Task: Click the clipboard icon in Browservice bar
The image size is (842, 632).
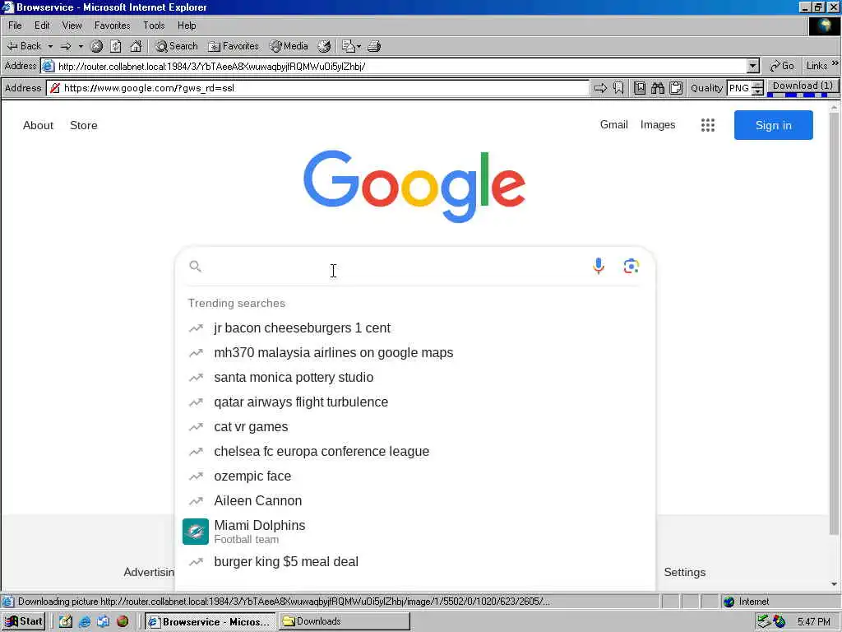Action: 676,88
